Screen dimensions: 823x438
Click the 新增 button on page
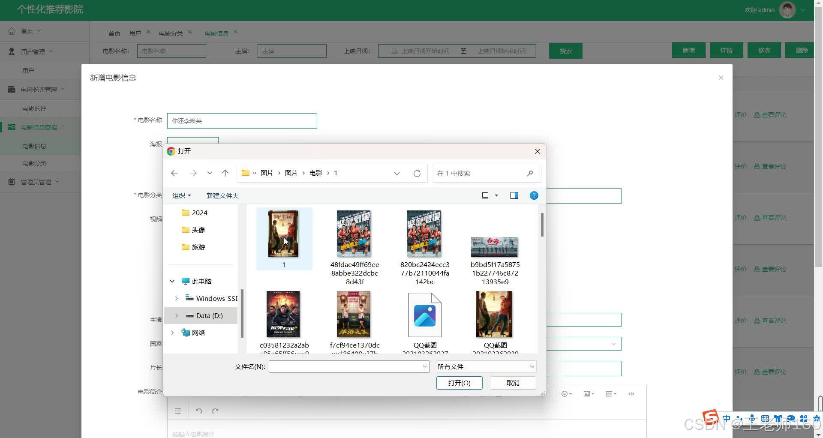pyautogui.click(x=689, y=51)
